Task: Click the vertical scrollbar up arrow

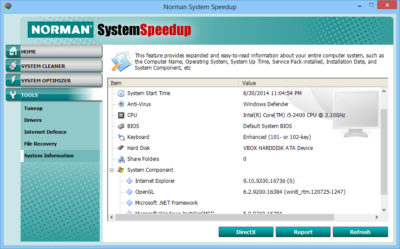Action: click(x=384, y=91)
